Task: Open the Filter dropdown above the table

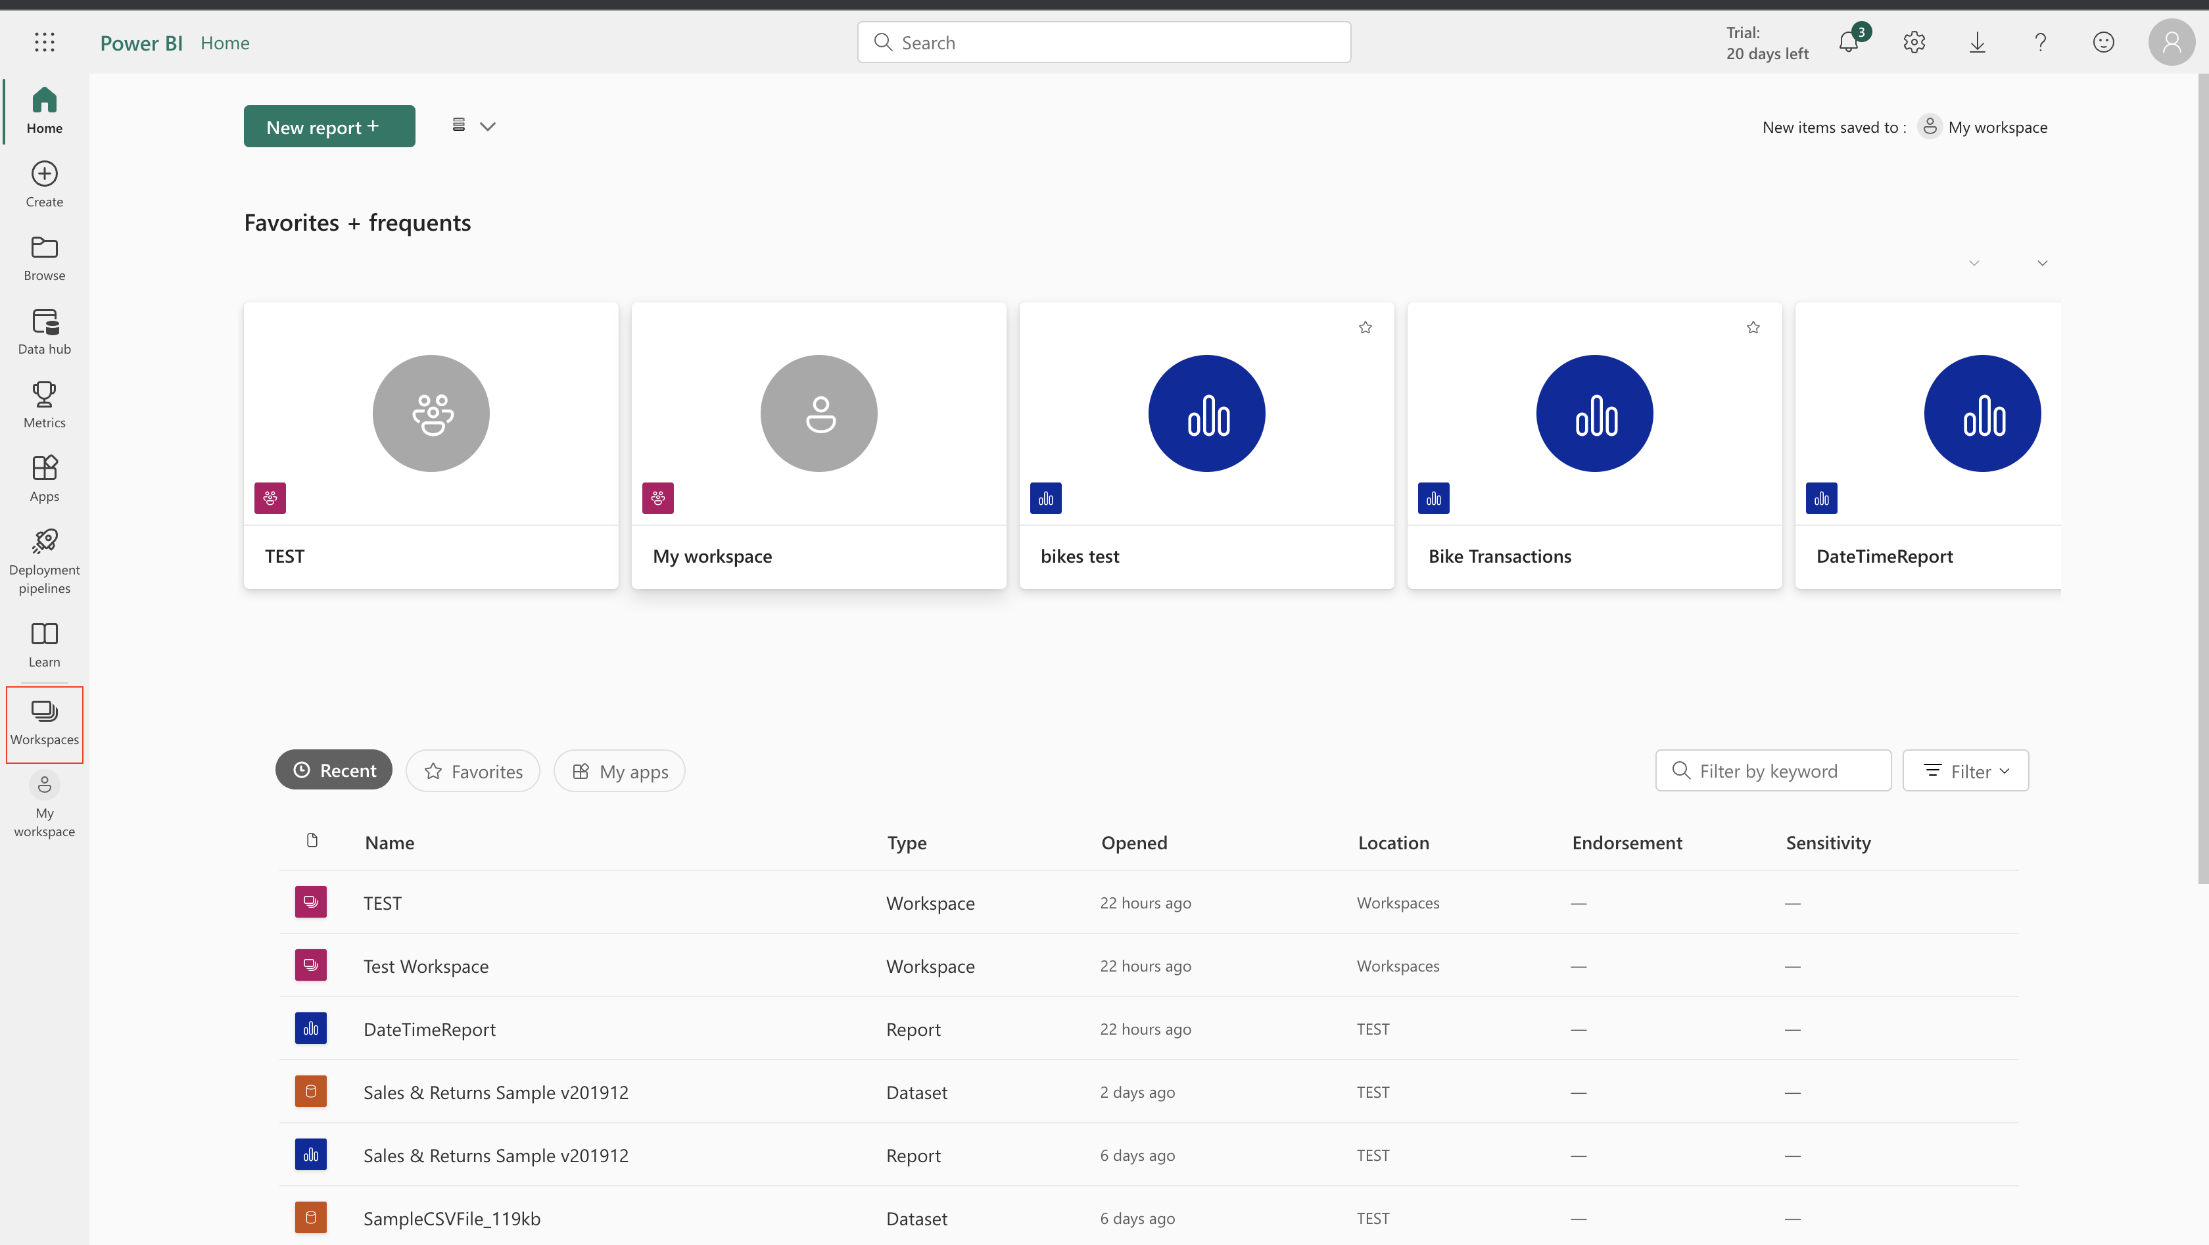Action: click(x=1966, y=771)
